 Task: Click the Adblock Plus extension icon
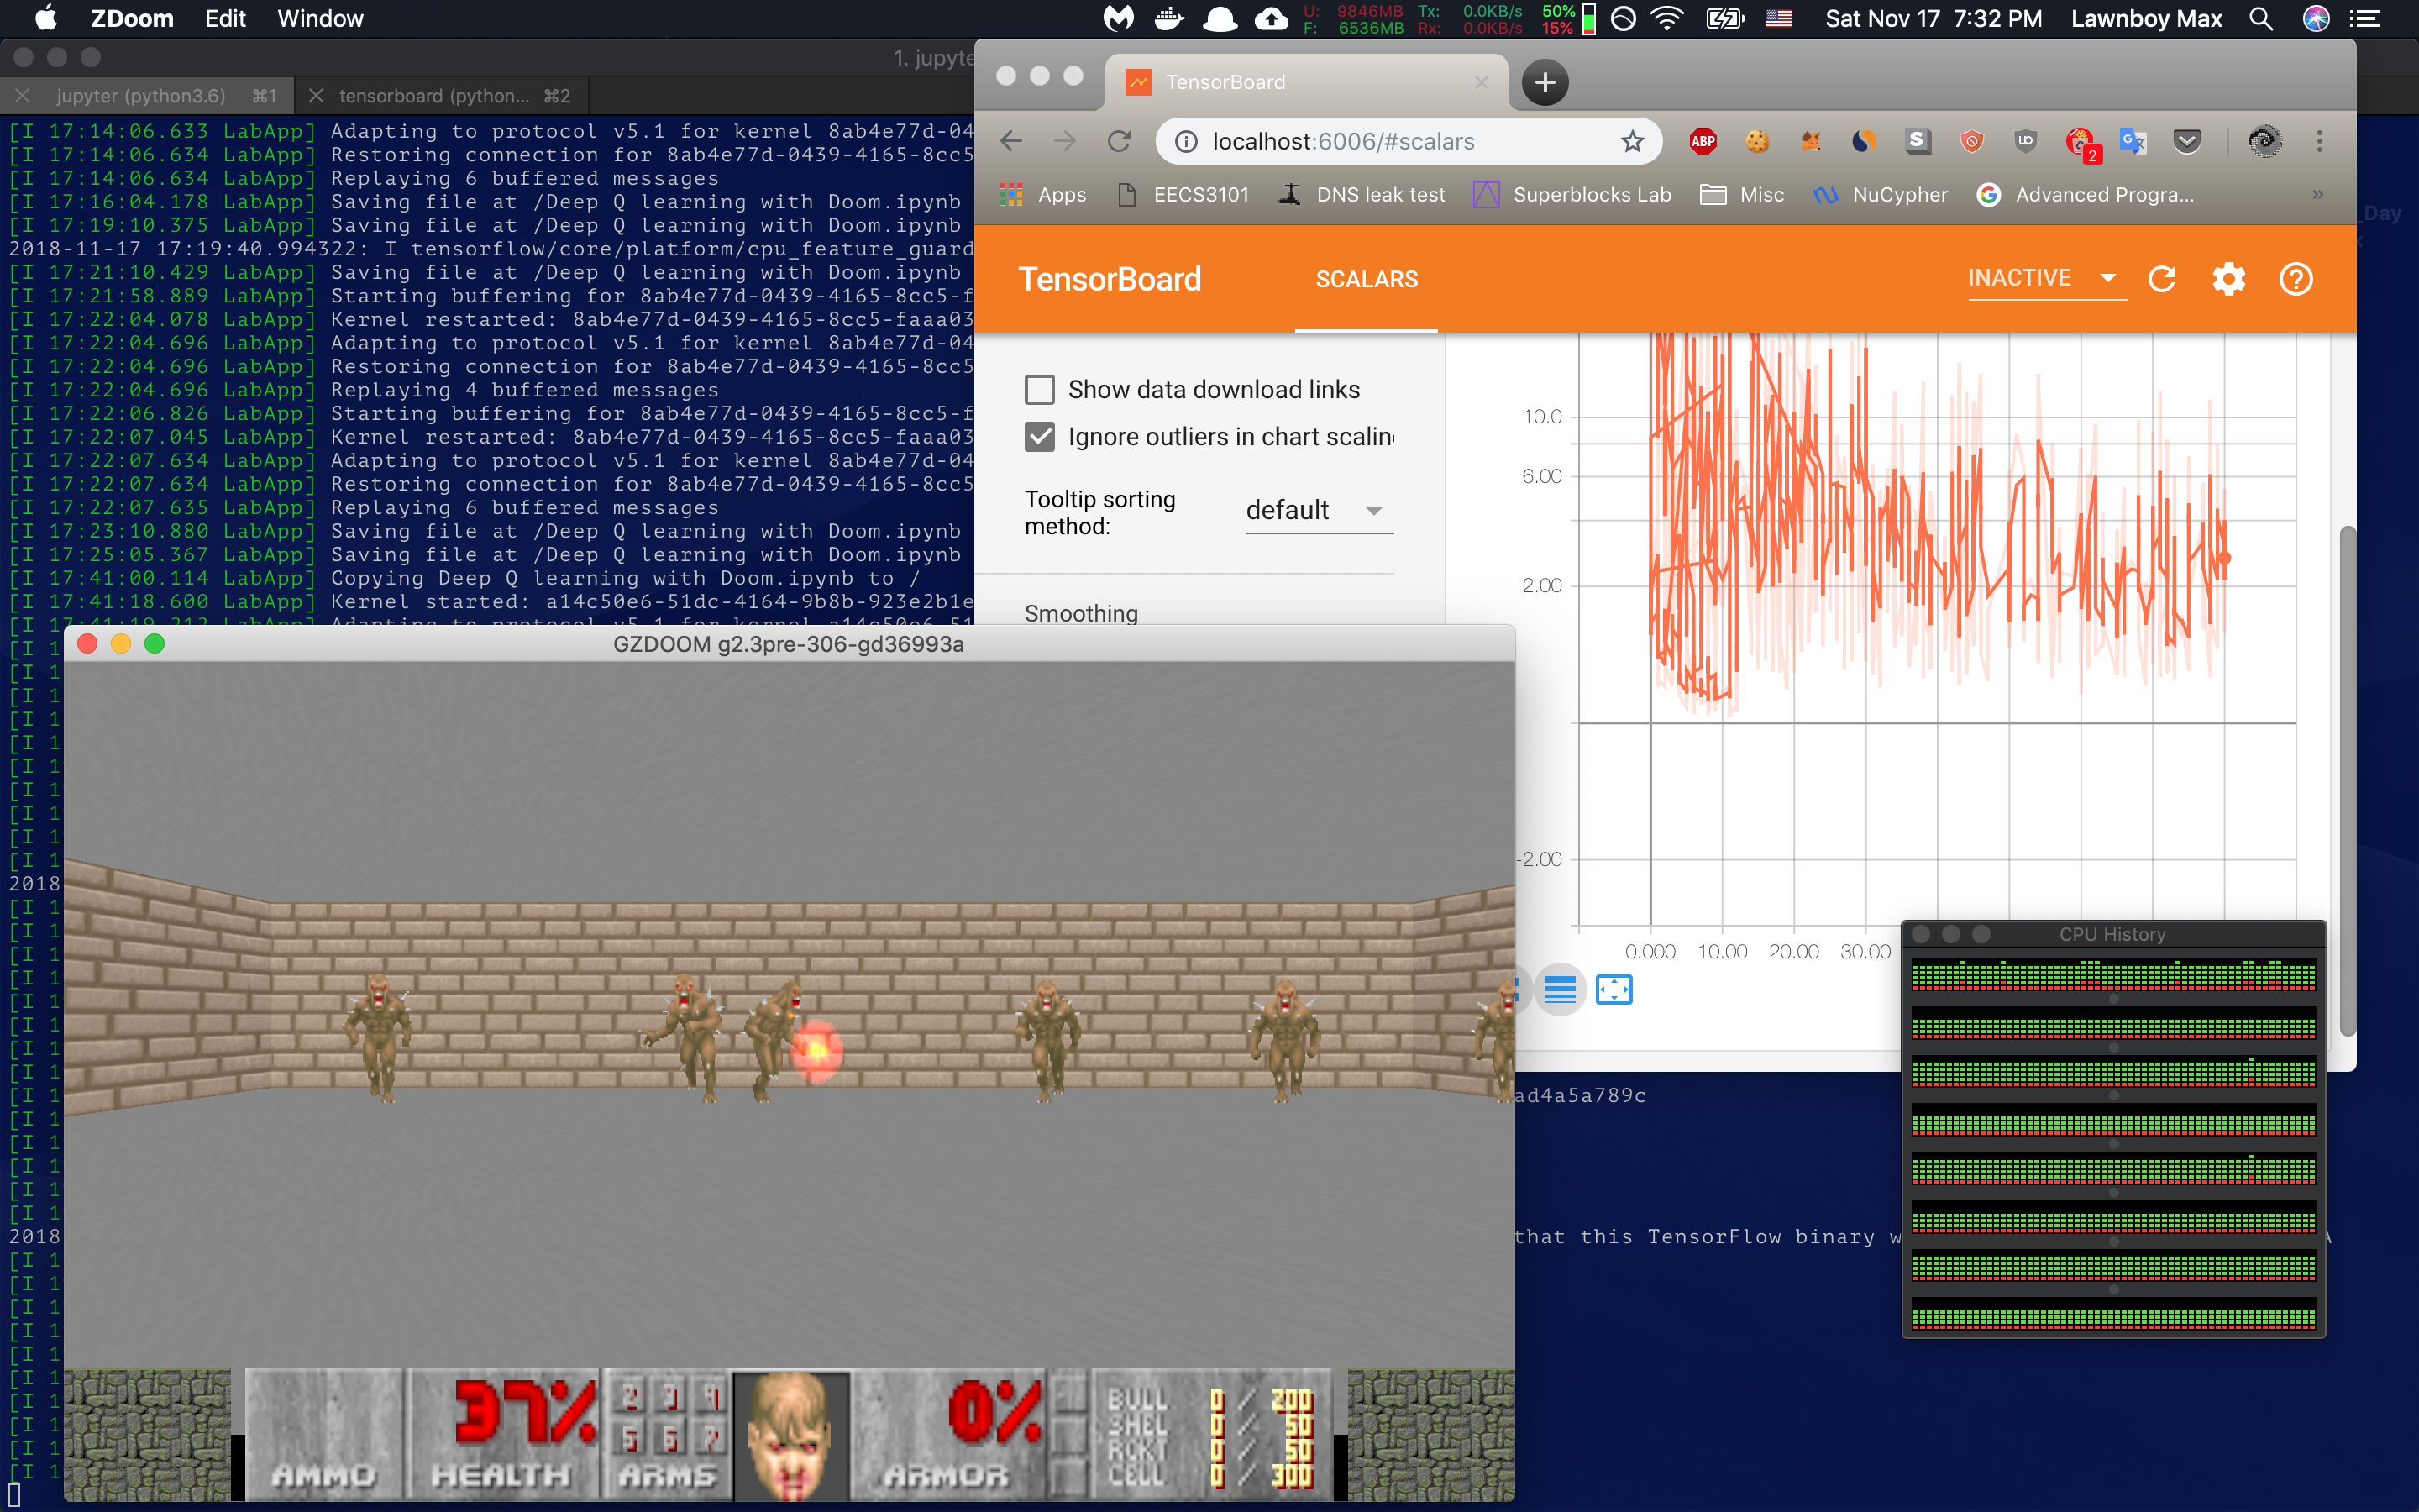[1703, 142]
